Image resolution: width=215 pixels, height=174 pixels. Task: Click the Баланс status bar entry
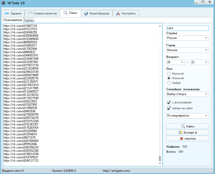pyautogui.click(x=64, y=171)
